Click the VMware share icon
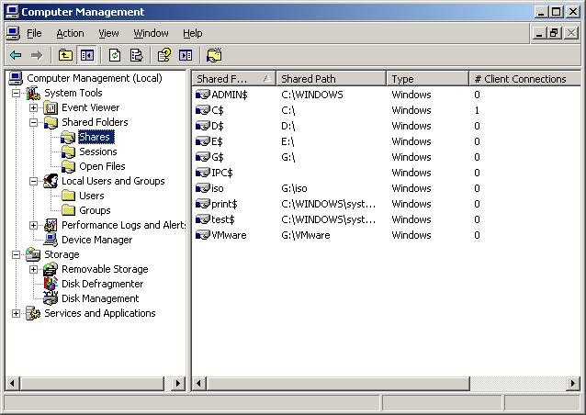 [x=203, y=235]
